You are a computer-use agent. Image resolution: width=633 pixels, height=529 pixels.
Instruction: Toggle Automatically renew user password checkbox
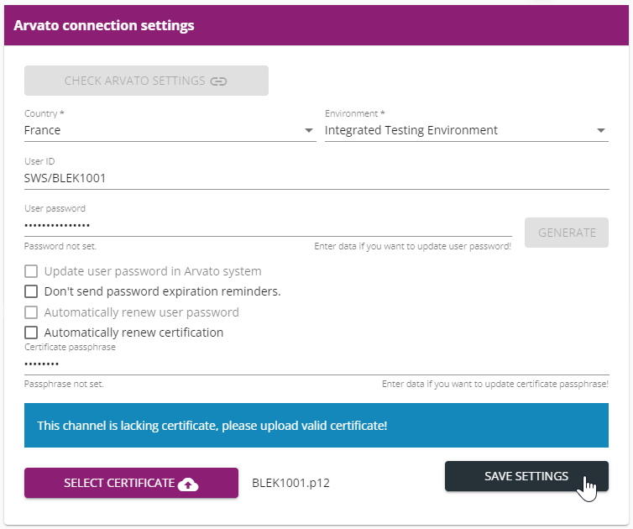[31, 312]
